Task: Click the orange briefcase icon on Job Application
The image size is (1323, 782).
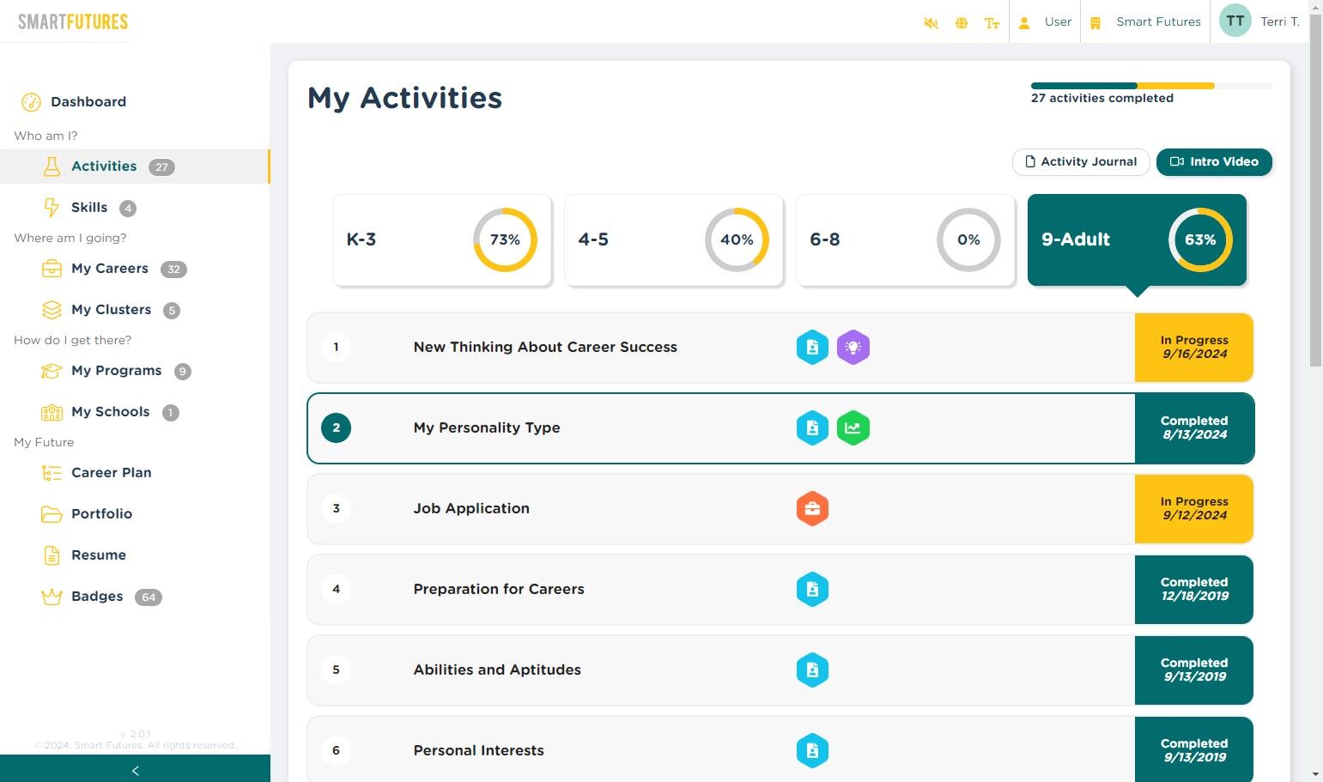Action: click(812, 509)
